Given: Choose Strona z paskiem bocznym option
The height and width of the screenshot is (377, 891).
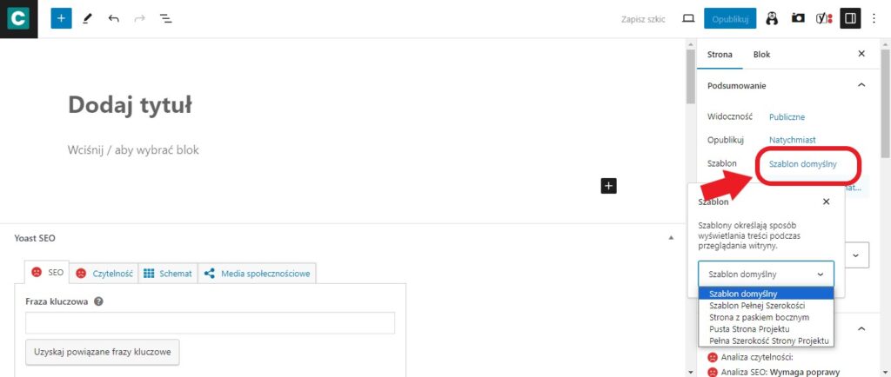Looking at the screenshot, I should (766, 317).
